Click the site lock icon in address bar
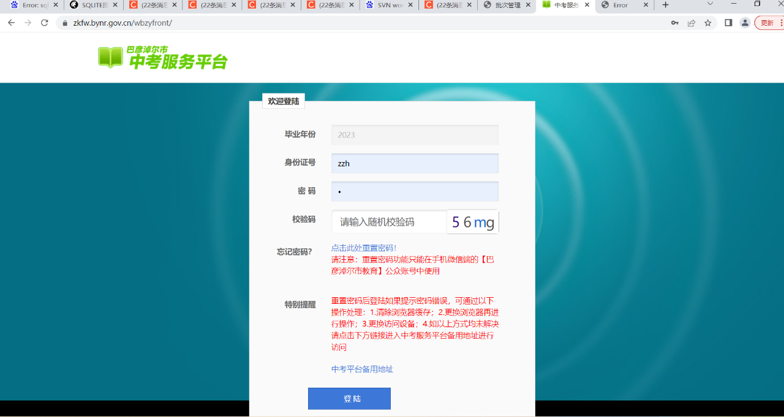The image size is (784, 417). pyautogui.click(x=64, y=23)
